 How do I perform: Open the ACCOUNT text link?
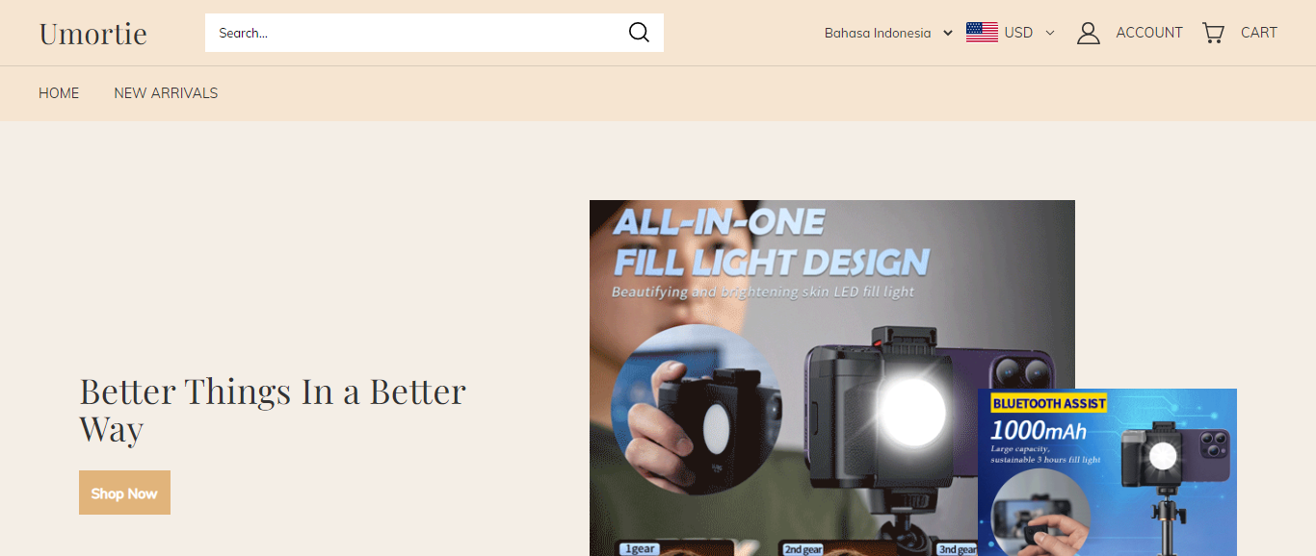pos(1149,33)
